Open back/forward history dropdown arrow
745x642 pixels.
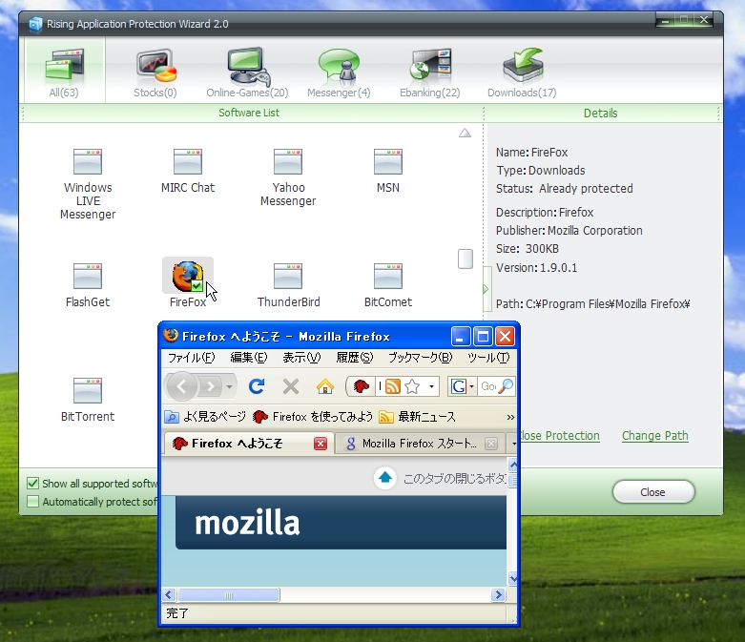(x=229, y=386)
